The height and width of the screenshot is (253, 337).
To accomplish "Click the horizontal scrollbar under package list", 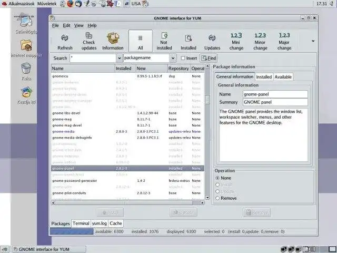I will pos(124,202).
